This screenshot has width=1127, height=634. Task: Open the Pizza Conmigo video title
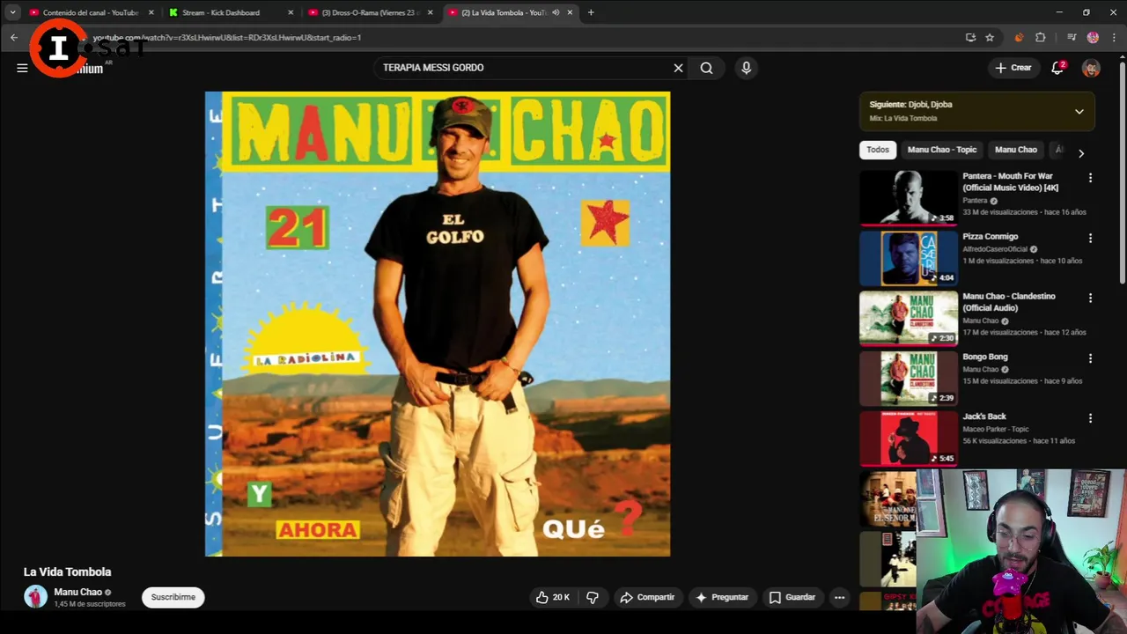(x=990, y=236)
